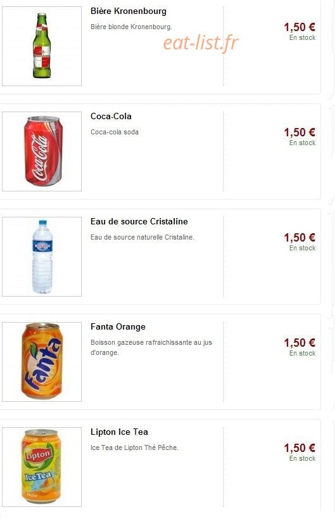Click the Lipton Ice Tea 1,50 € price
335x521 pixels.
[x=300, y=448]
